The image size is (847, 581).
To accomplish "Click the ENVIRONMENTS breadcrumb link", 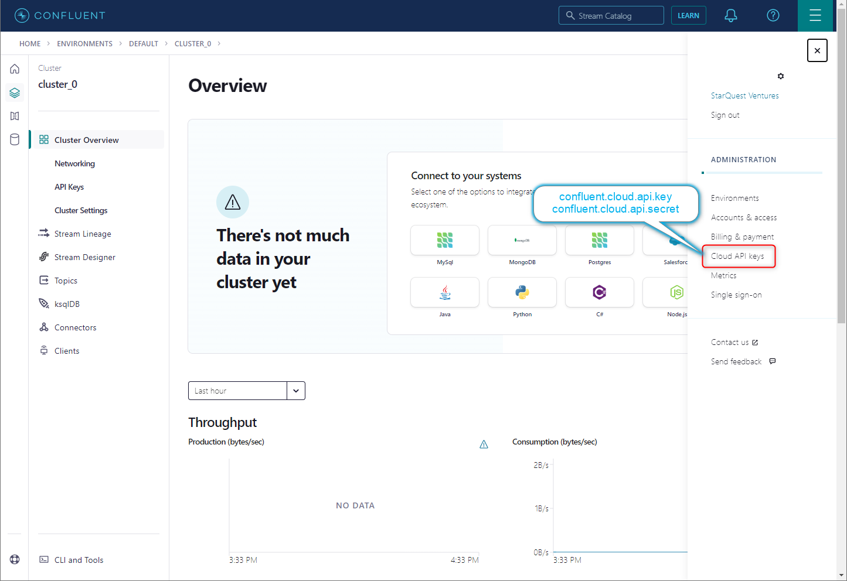I will [84, 44].
